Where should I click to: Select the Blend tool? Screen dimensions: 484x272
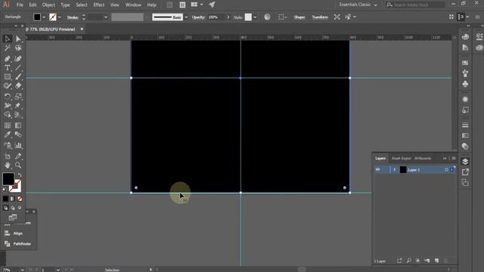[18, 134]
